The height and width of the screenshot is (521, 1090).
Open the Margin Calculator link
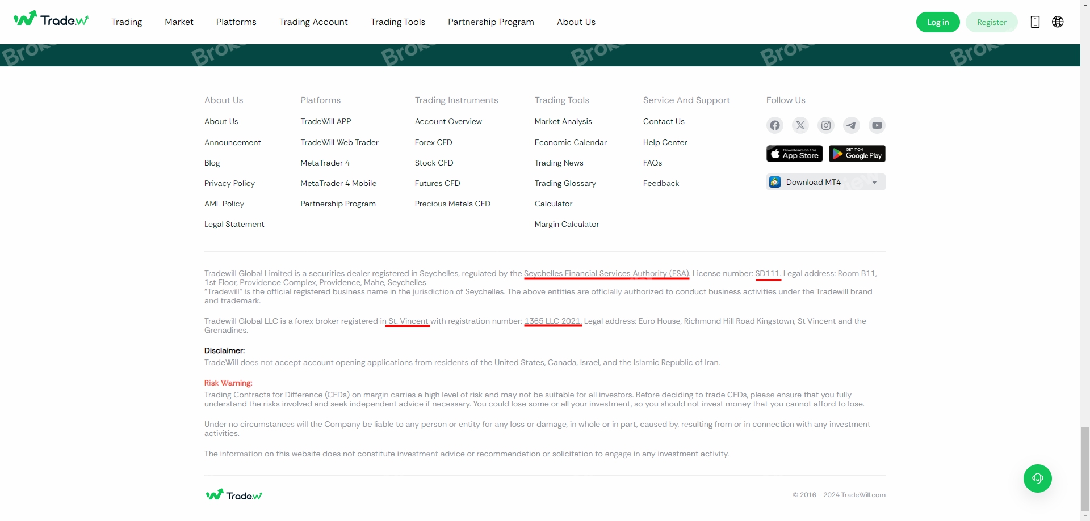(x=567, y=224)
